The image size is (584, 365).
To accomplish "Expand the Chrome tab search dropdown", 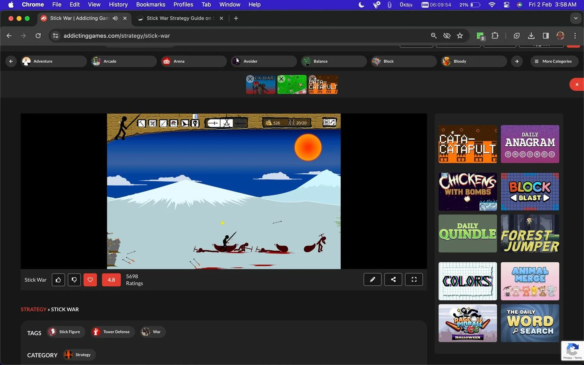I will (x=576, y=18).
